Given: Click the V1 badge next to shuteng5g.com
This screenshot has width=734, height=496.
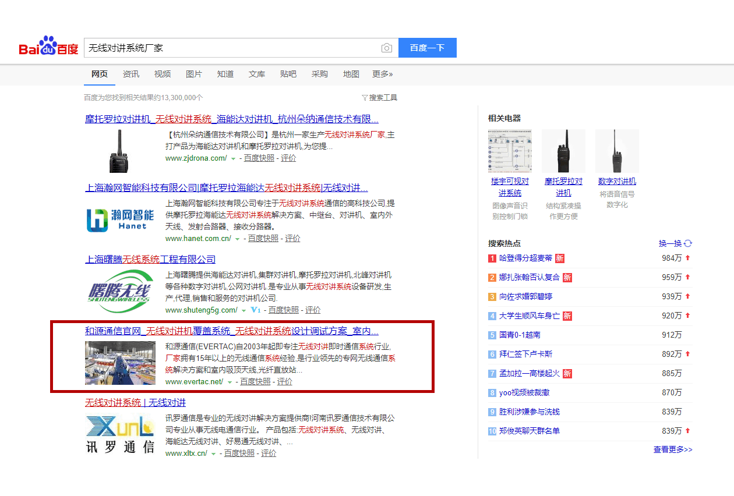Looking at the screenshot, I should [255, 310].
